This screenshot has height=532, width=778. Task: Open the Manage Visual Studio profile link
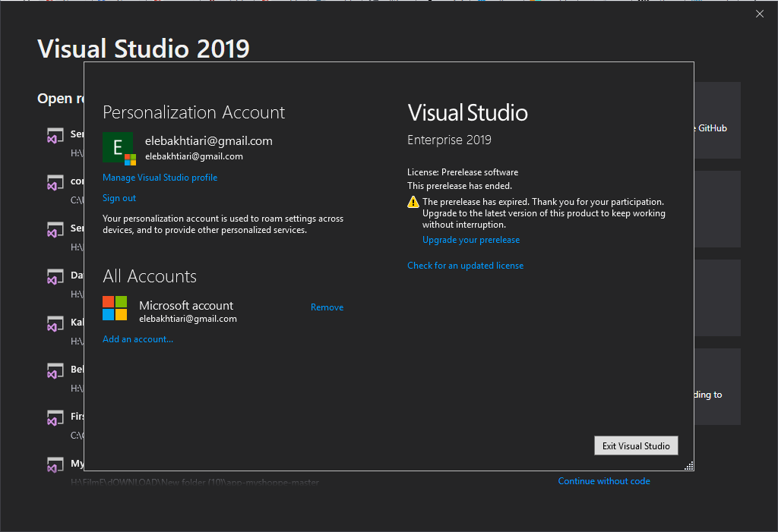pyautogui.click(x=160, y=178)
